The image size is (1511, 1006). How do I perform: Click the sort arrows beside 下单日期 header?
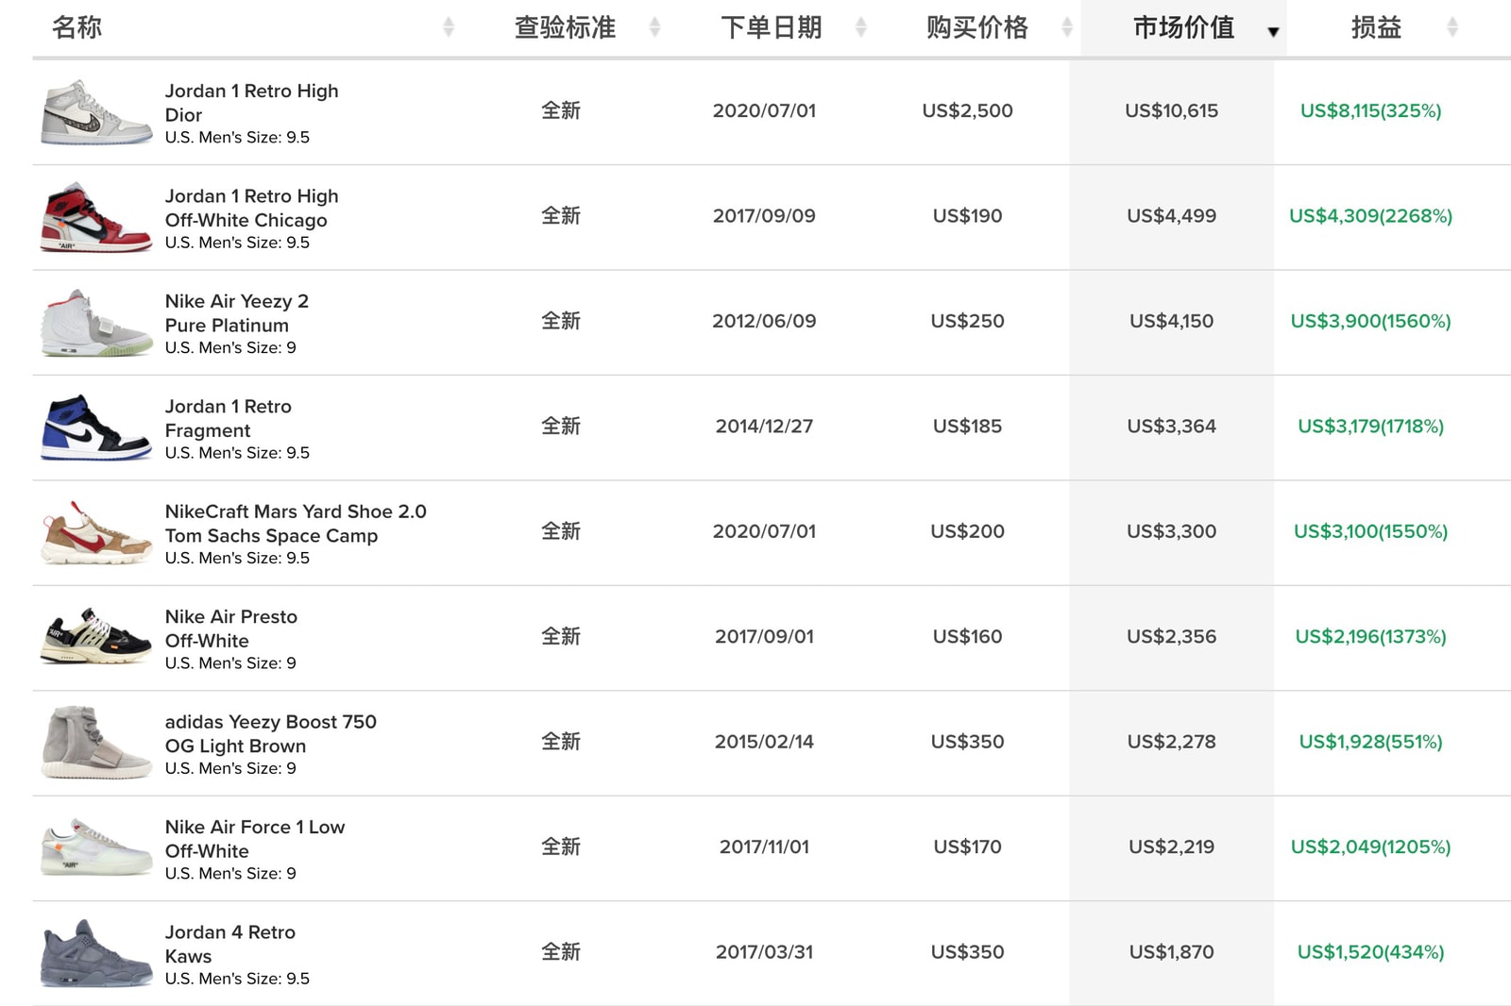point(859,26)
